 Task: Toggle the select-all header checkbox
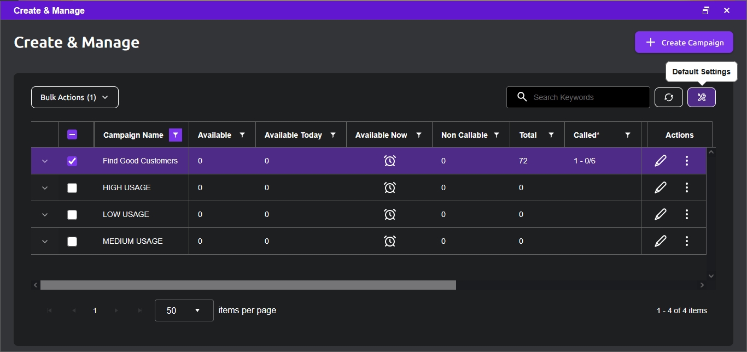point(72,134)
